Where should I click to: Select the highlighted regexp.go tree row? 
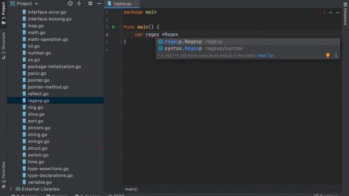pyautogui.click(x=55, y=100)
